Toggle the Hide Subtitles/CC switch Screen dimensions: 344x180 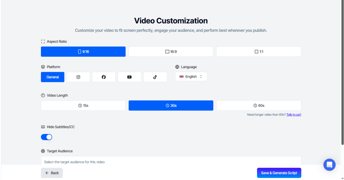pyautogui.click(x=47, y=137)
